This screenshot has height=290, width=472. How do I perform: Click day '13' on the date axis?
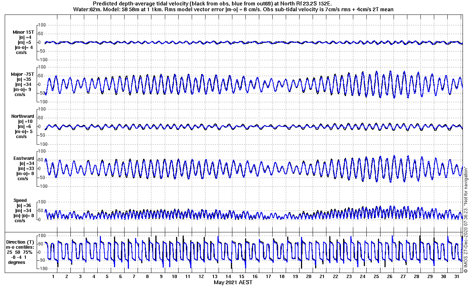[x=215, y=277]
